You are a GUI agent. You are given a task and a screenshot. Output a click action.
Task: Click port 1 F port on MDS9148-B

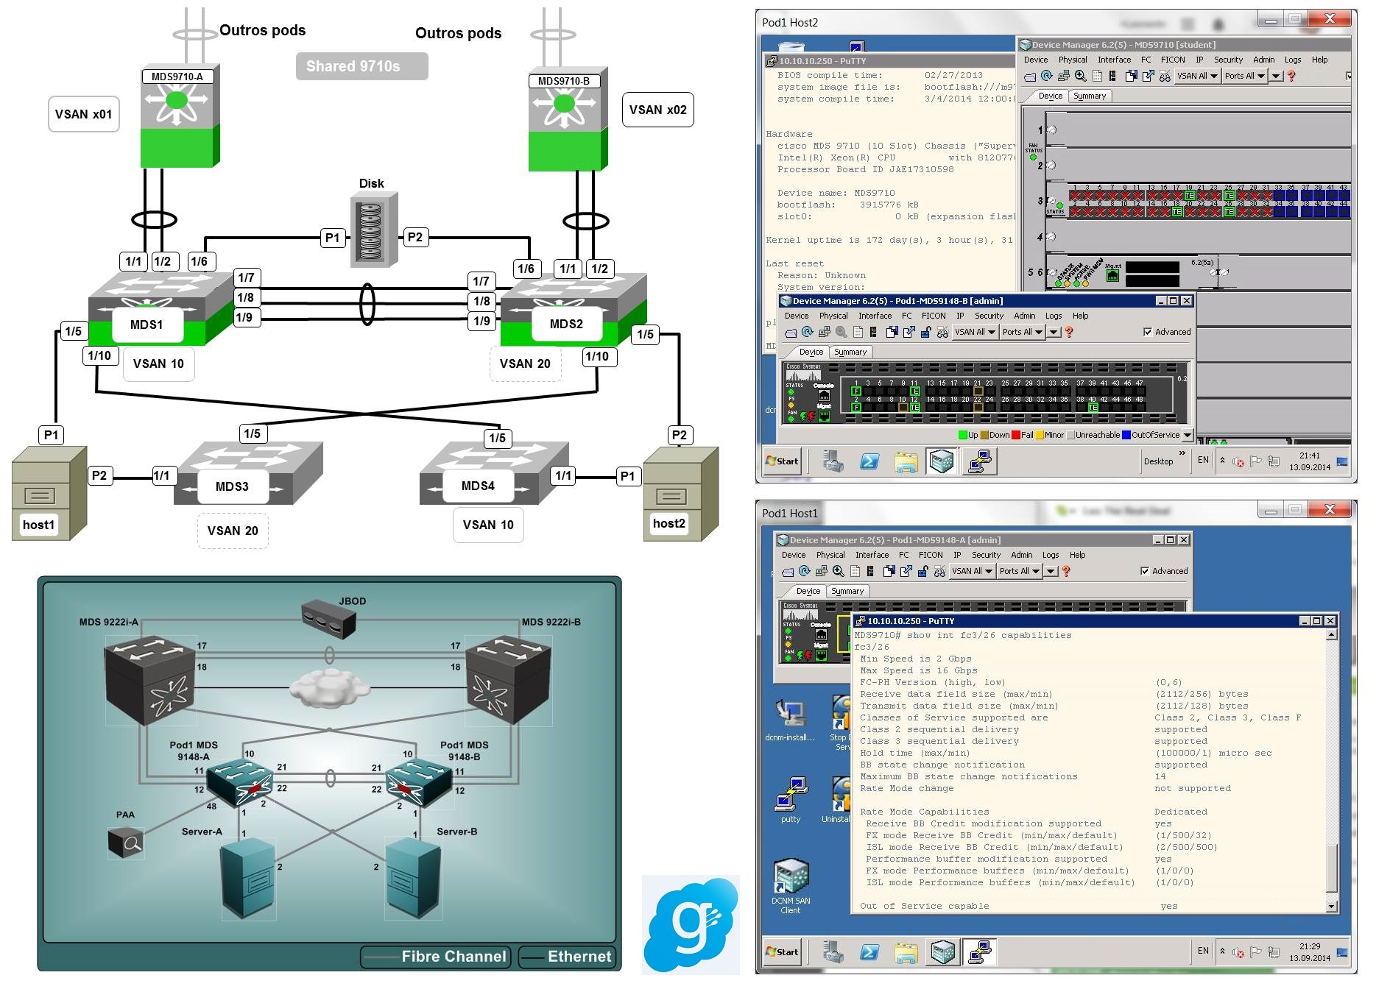click(x=856, y=391)
